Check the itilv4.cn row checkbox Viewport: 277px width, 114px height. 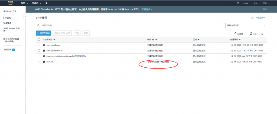(x=39, y=62)
